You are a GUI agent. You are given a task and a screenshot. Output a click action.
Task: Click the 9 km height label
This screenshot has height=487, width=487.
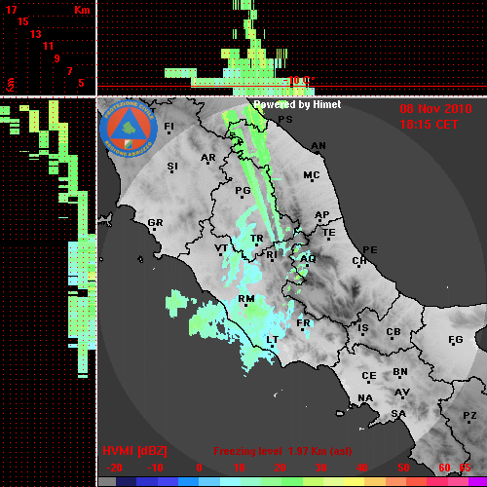click(x=56, y=58)
